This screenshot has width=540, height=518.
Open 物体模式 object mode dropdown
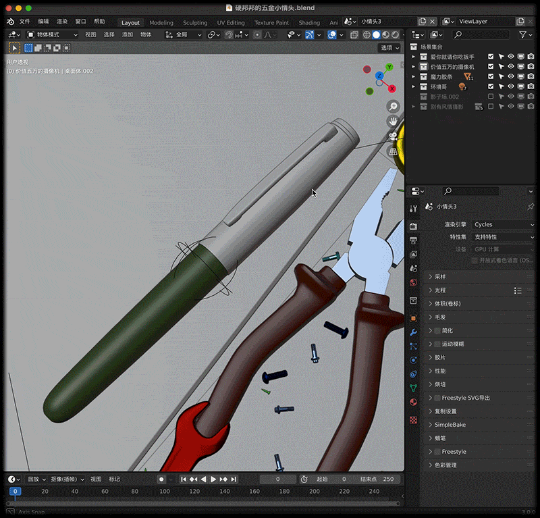[53, 35]
